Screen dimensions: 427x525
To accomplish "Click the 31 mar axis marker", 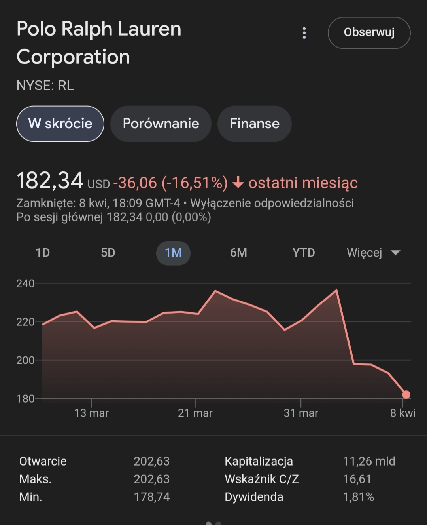I will pos(301,413).
